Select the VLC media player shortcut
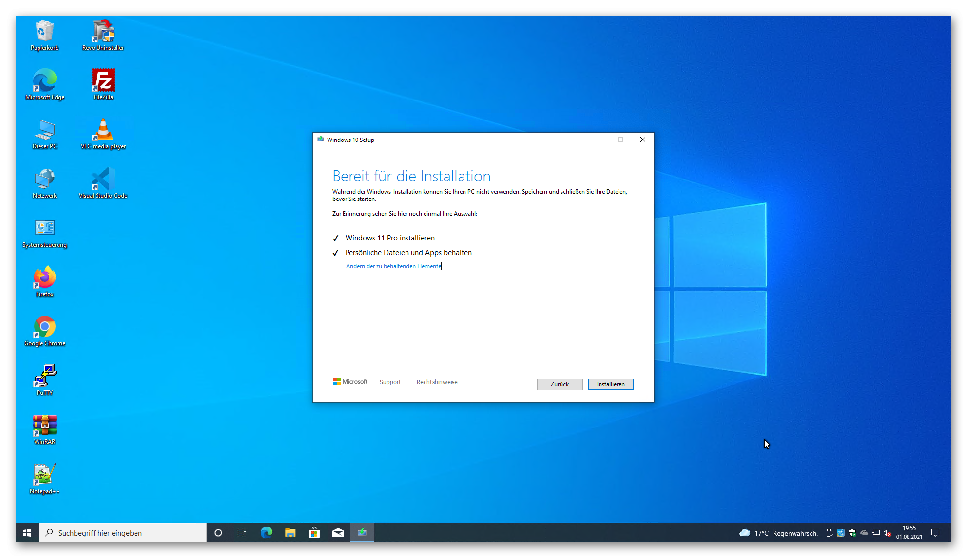967x558 pixels. [103, 134]
